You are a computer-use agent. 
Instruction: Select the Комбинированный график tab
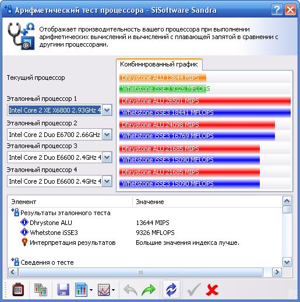(159, 64)
